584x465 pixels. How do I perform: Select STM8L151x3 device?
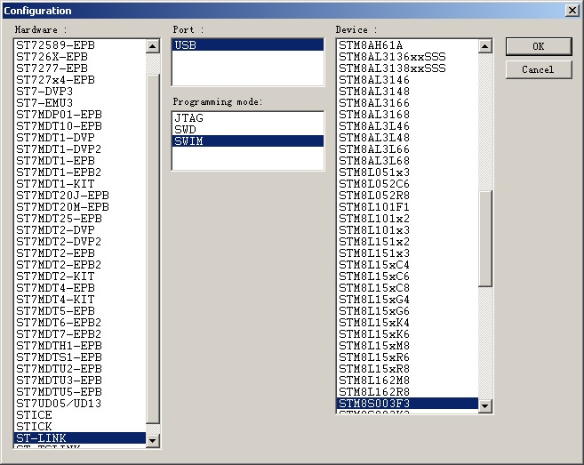click(407, 253)
